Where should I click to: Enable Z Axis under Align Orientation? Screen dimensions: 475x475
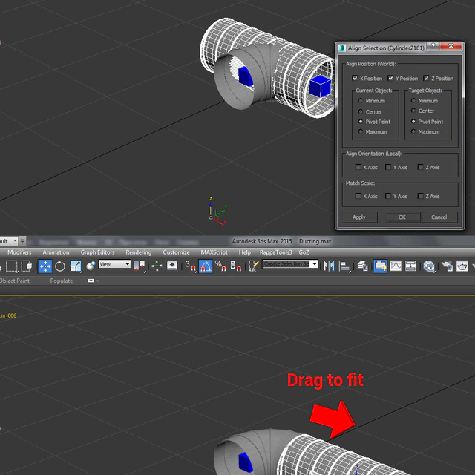[420, 167]
